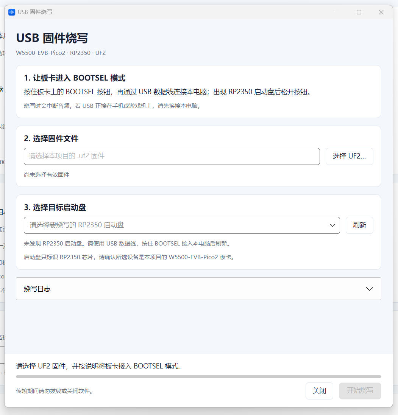Open the RP2350 启动盘 dropdown
The height and width of the screenshot is (415, 398).
coord(182,225)
